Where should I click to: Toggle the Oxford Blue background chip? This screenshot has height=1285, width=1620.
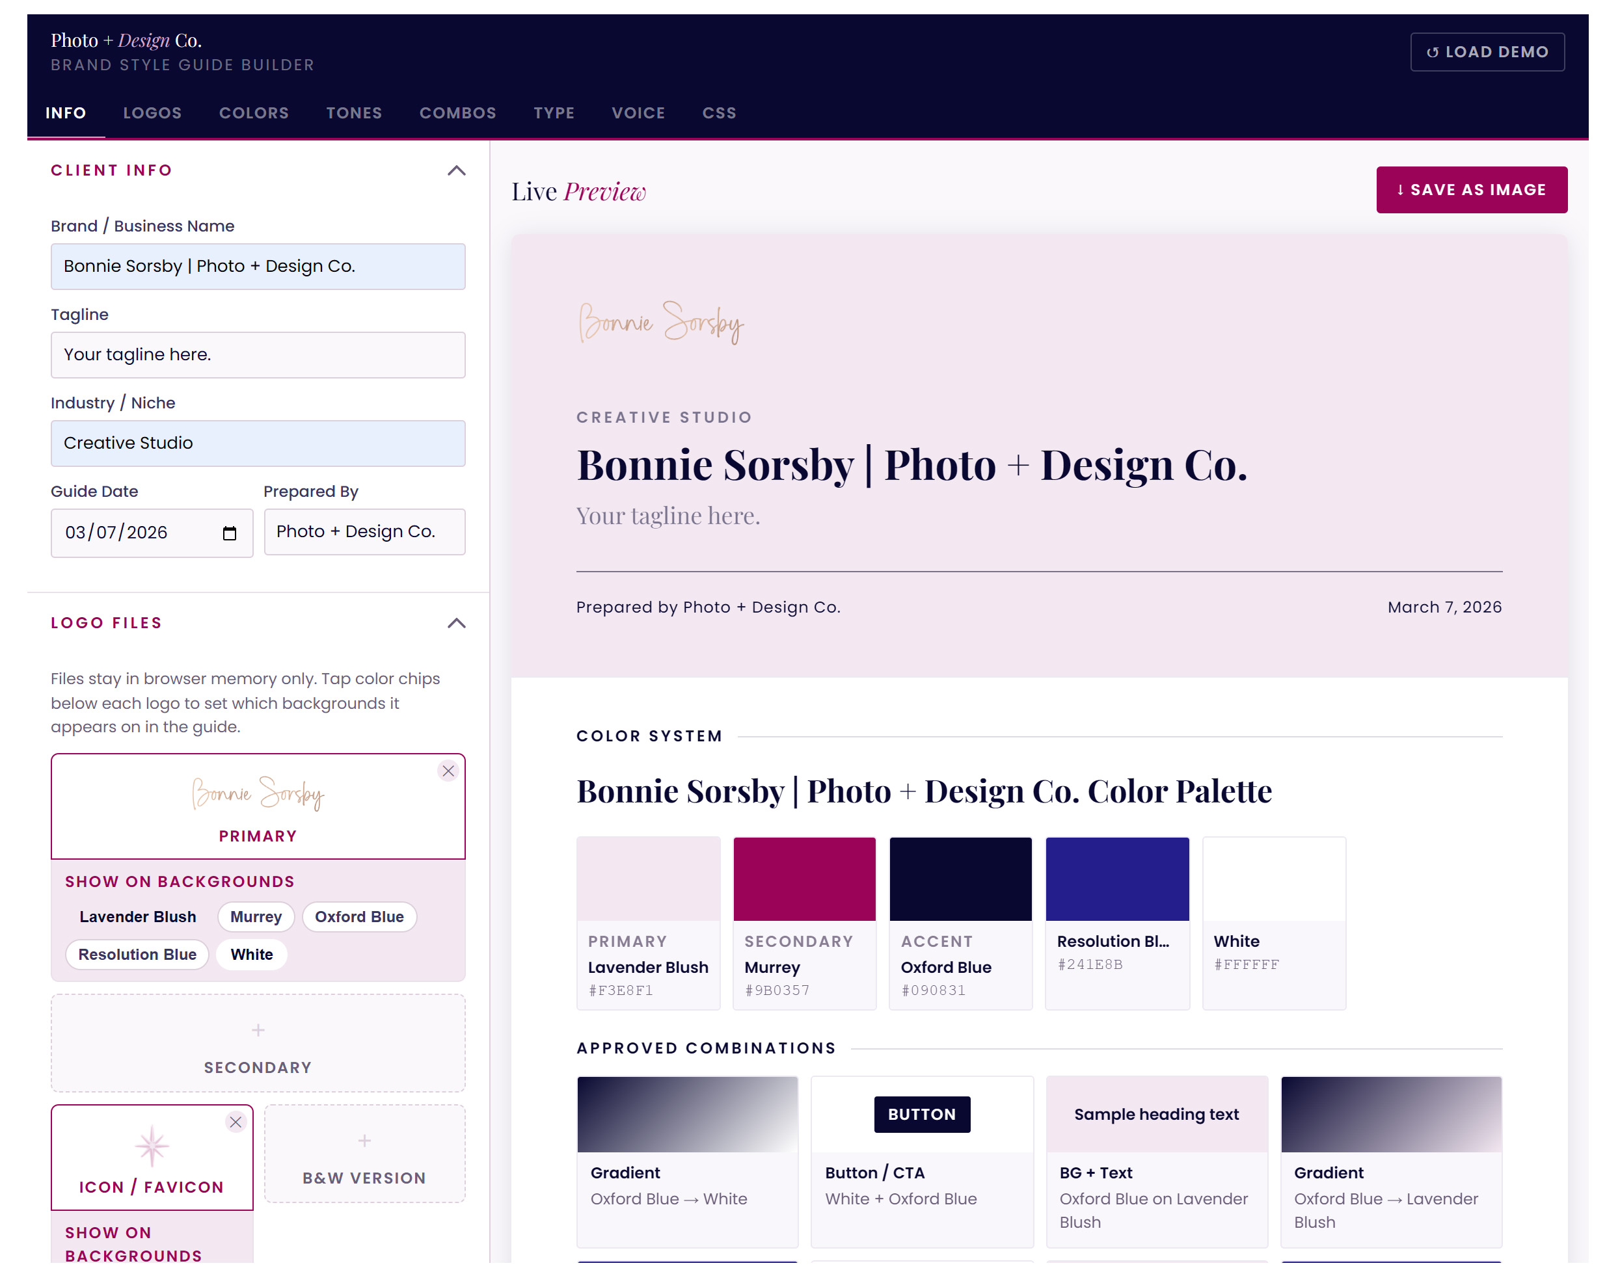pyautogui.click(x=359, y=916)
